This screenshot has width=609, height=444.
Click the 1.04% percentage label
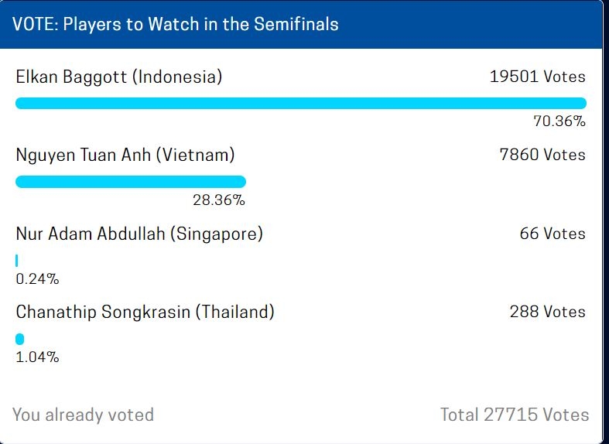point(37,357)
